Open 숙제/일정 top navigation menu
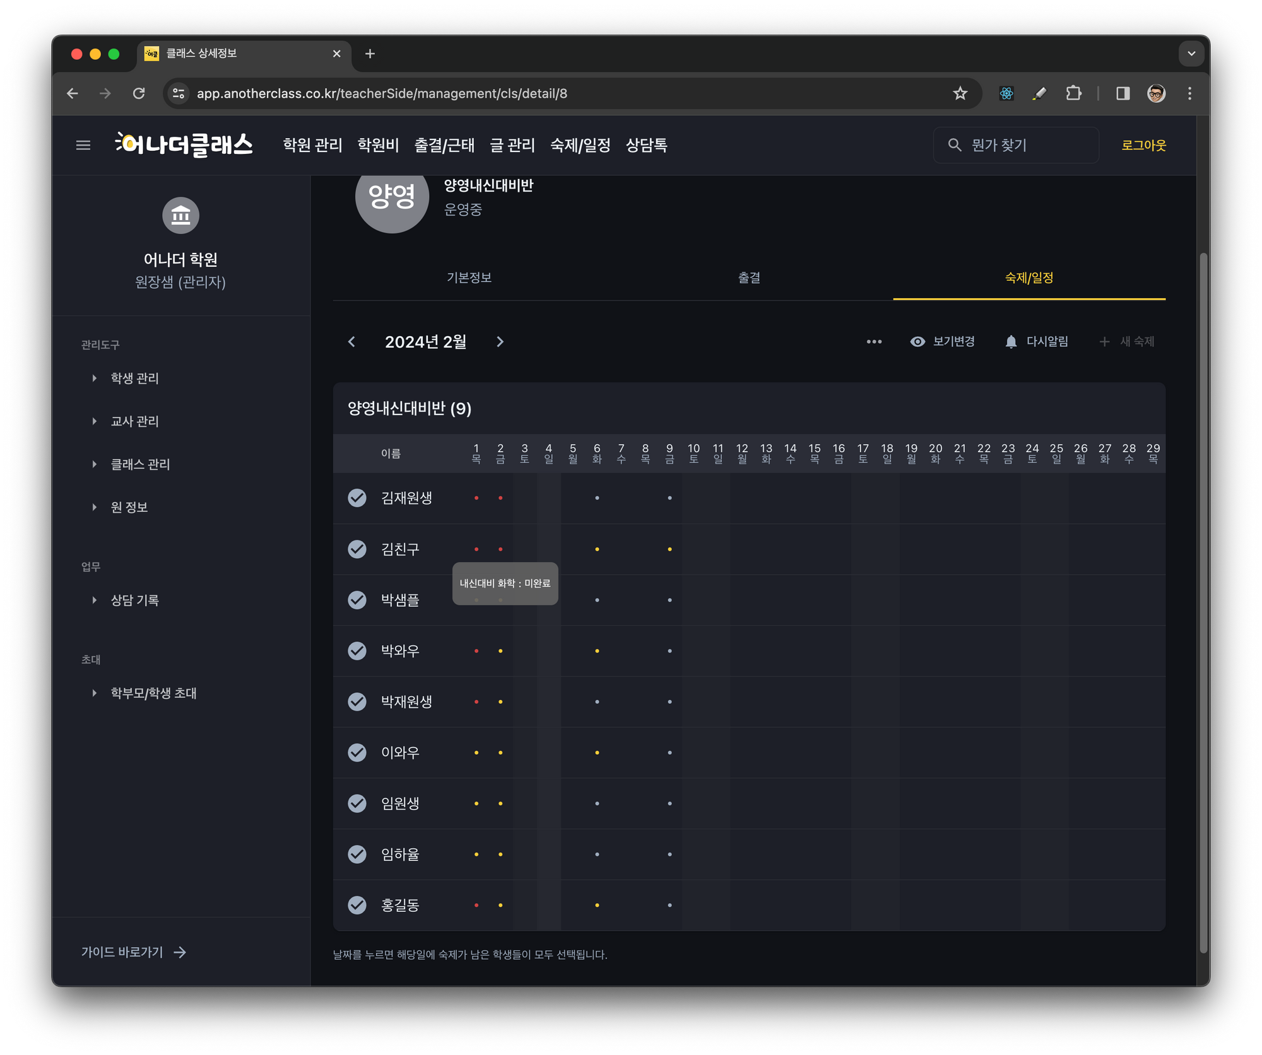This screenshot has width=1262, height=1055. click(x=581, y=146)
